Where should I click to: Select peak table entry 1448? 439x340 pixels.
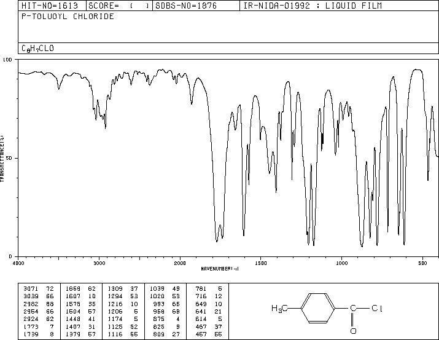(73, 319)
